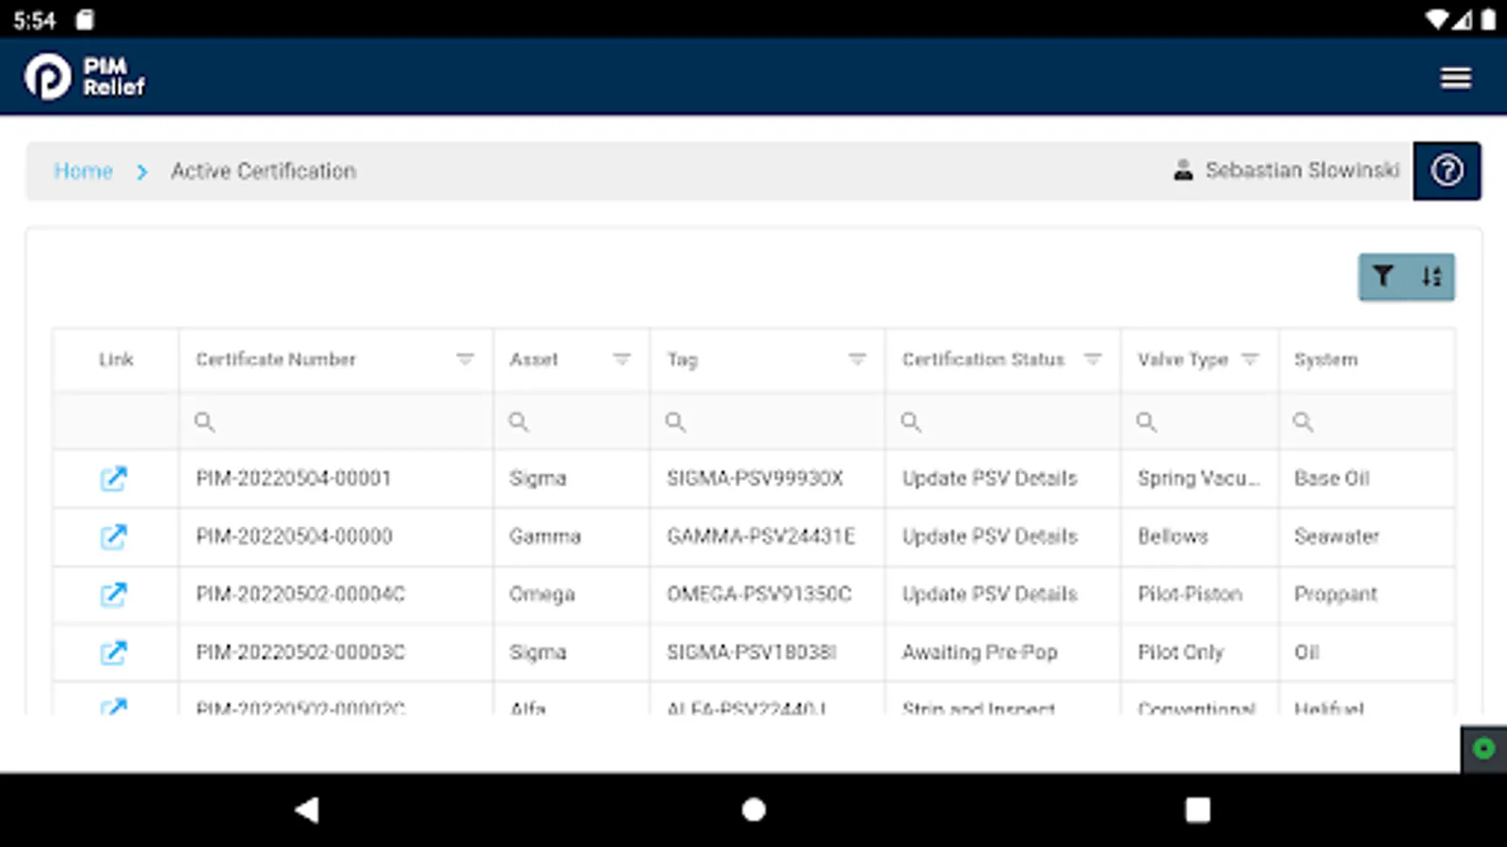The image size is (1507, 847).
Task: Open help via the question mark icon
Action: 1448,170
